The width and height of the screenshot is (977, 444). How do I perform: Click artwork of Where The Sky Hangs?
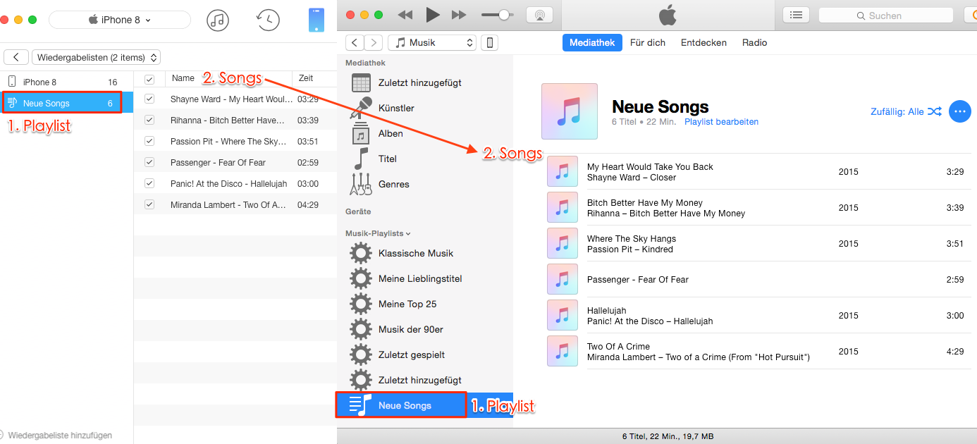[563, 243]
